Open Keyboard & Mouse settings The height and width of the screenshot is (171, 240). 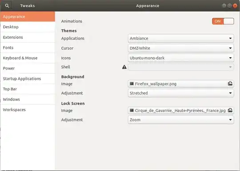[28, 58]
